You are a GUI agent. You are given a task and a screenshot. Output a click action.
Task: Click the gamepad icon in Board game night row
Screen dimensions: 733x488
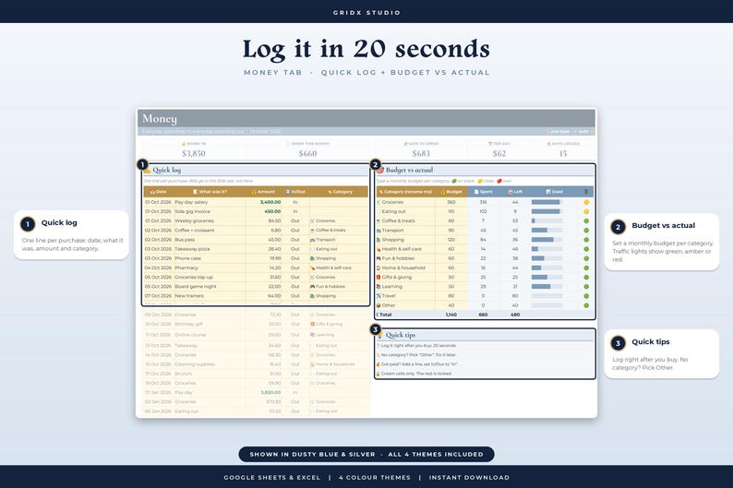click(312, 287)
